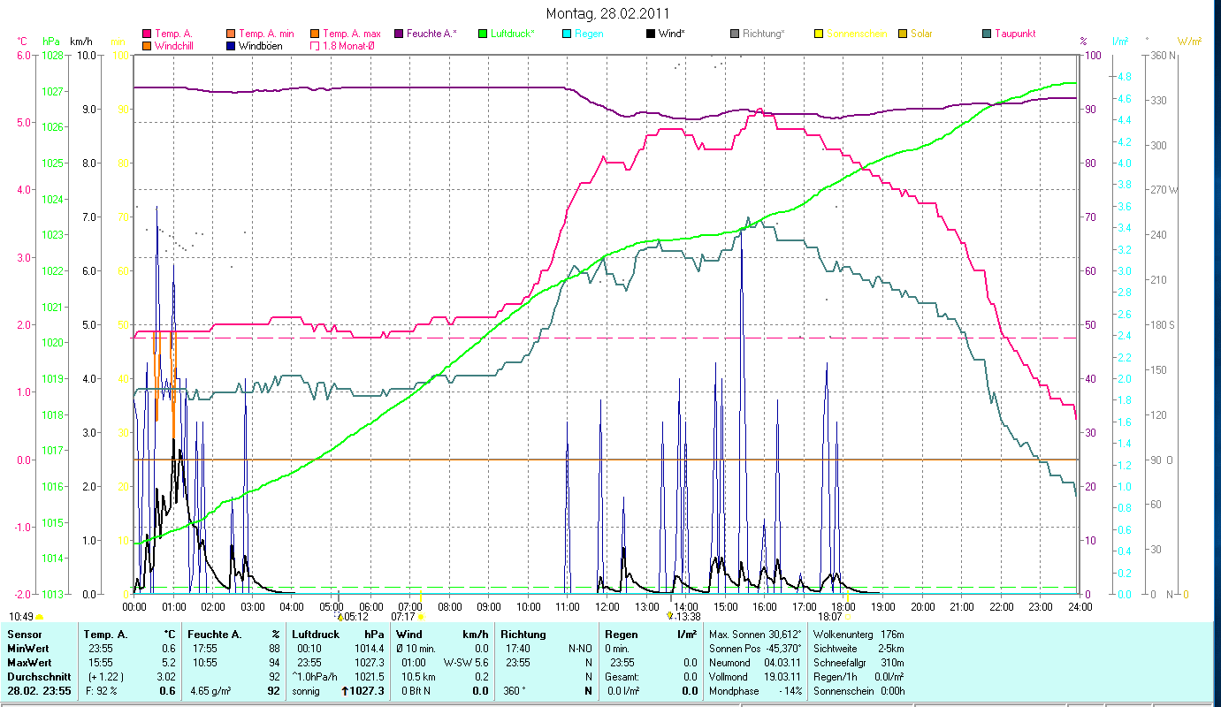1221x707 pixels.
Task: Click the green Luftdruck color swatch
Action: coord(483,34)
